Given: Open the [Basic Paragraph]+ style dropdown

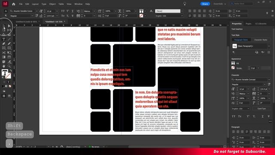Looking at the screenshot, I should (269, 46).
